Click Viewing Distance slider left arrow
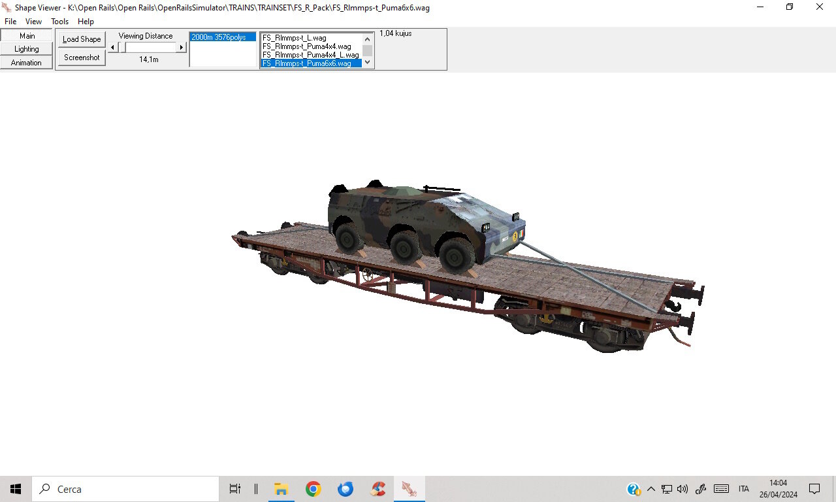This screenshot has height=502, width=836. 112,48
